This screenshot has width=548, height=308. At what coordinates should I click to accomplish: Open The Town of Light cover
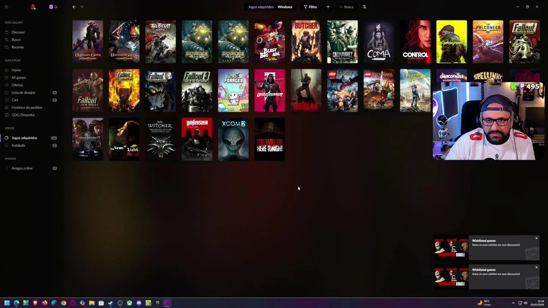coord(124,139)
